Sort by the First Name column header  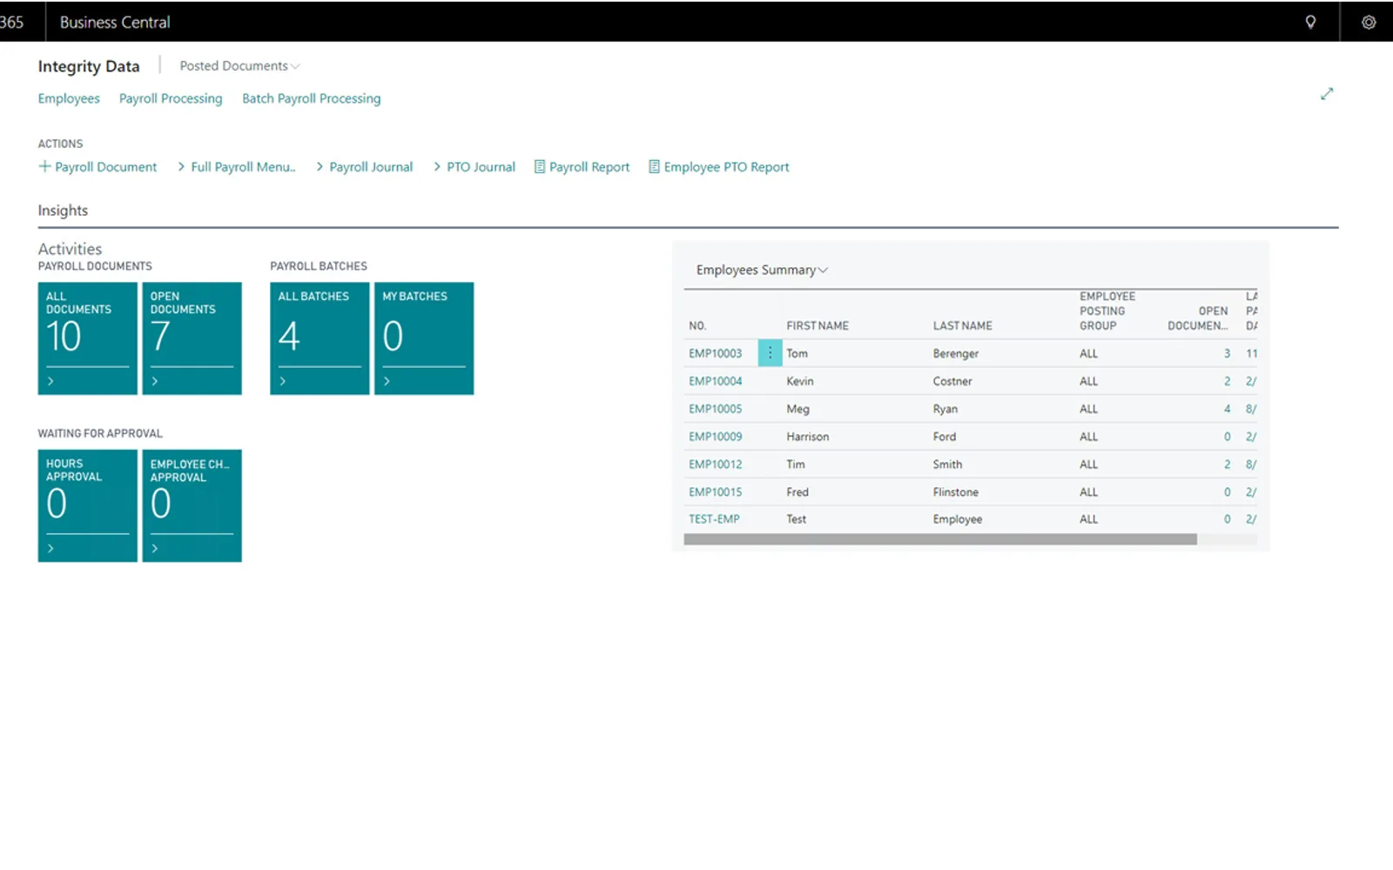tap(818, 325)
